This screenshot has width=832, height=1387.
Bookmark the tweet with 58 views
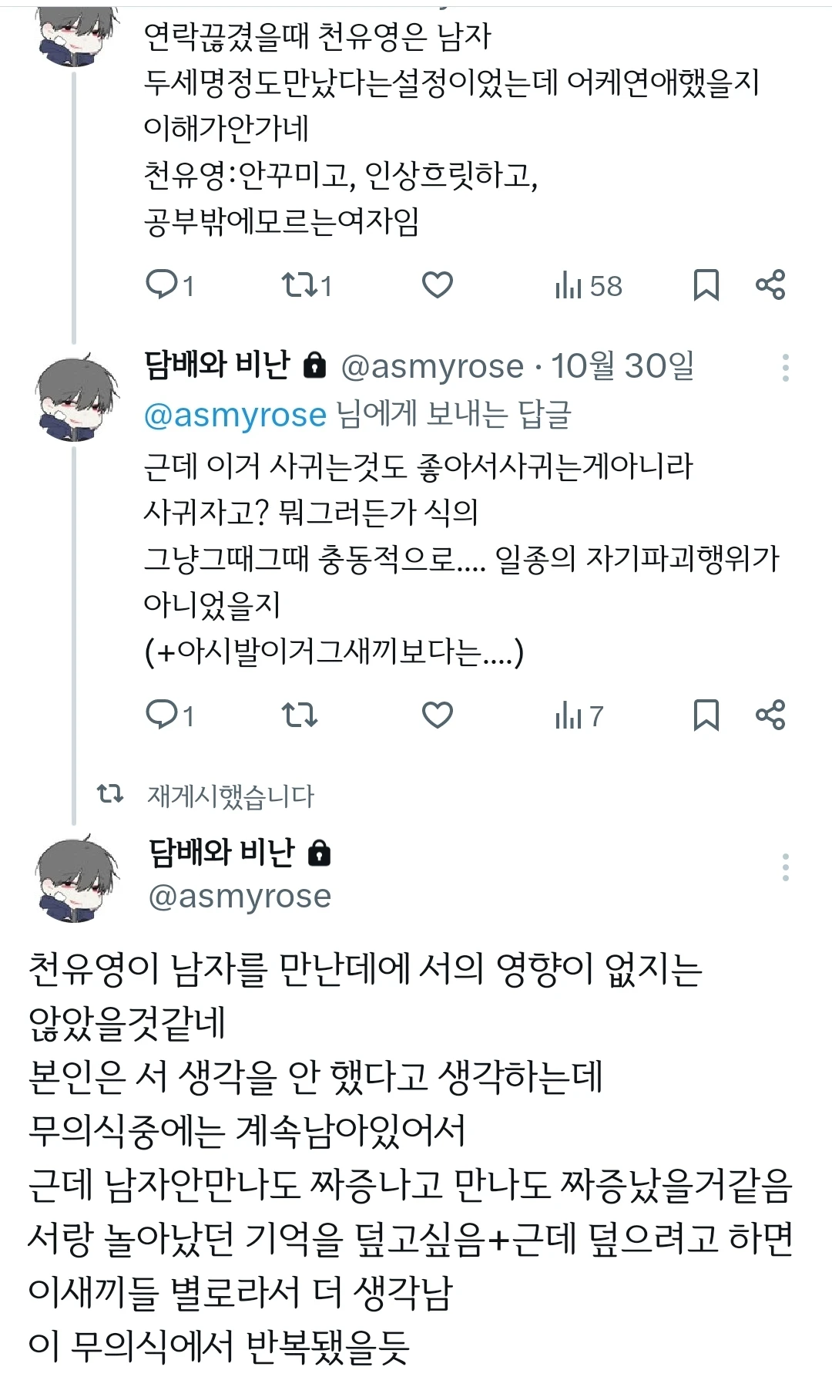[x=706, y=285]
